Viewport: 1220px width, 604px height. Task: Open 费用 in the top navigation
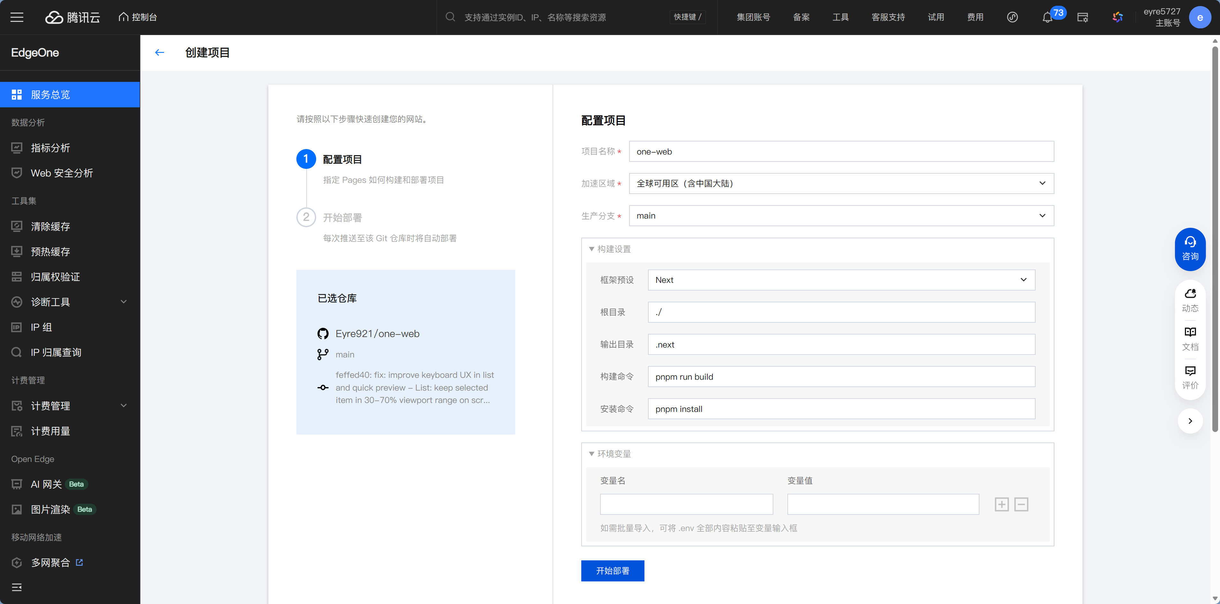tap(975, 18)
